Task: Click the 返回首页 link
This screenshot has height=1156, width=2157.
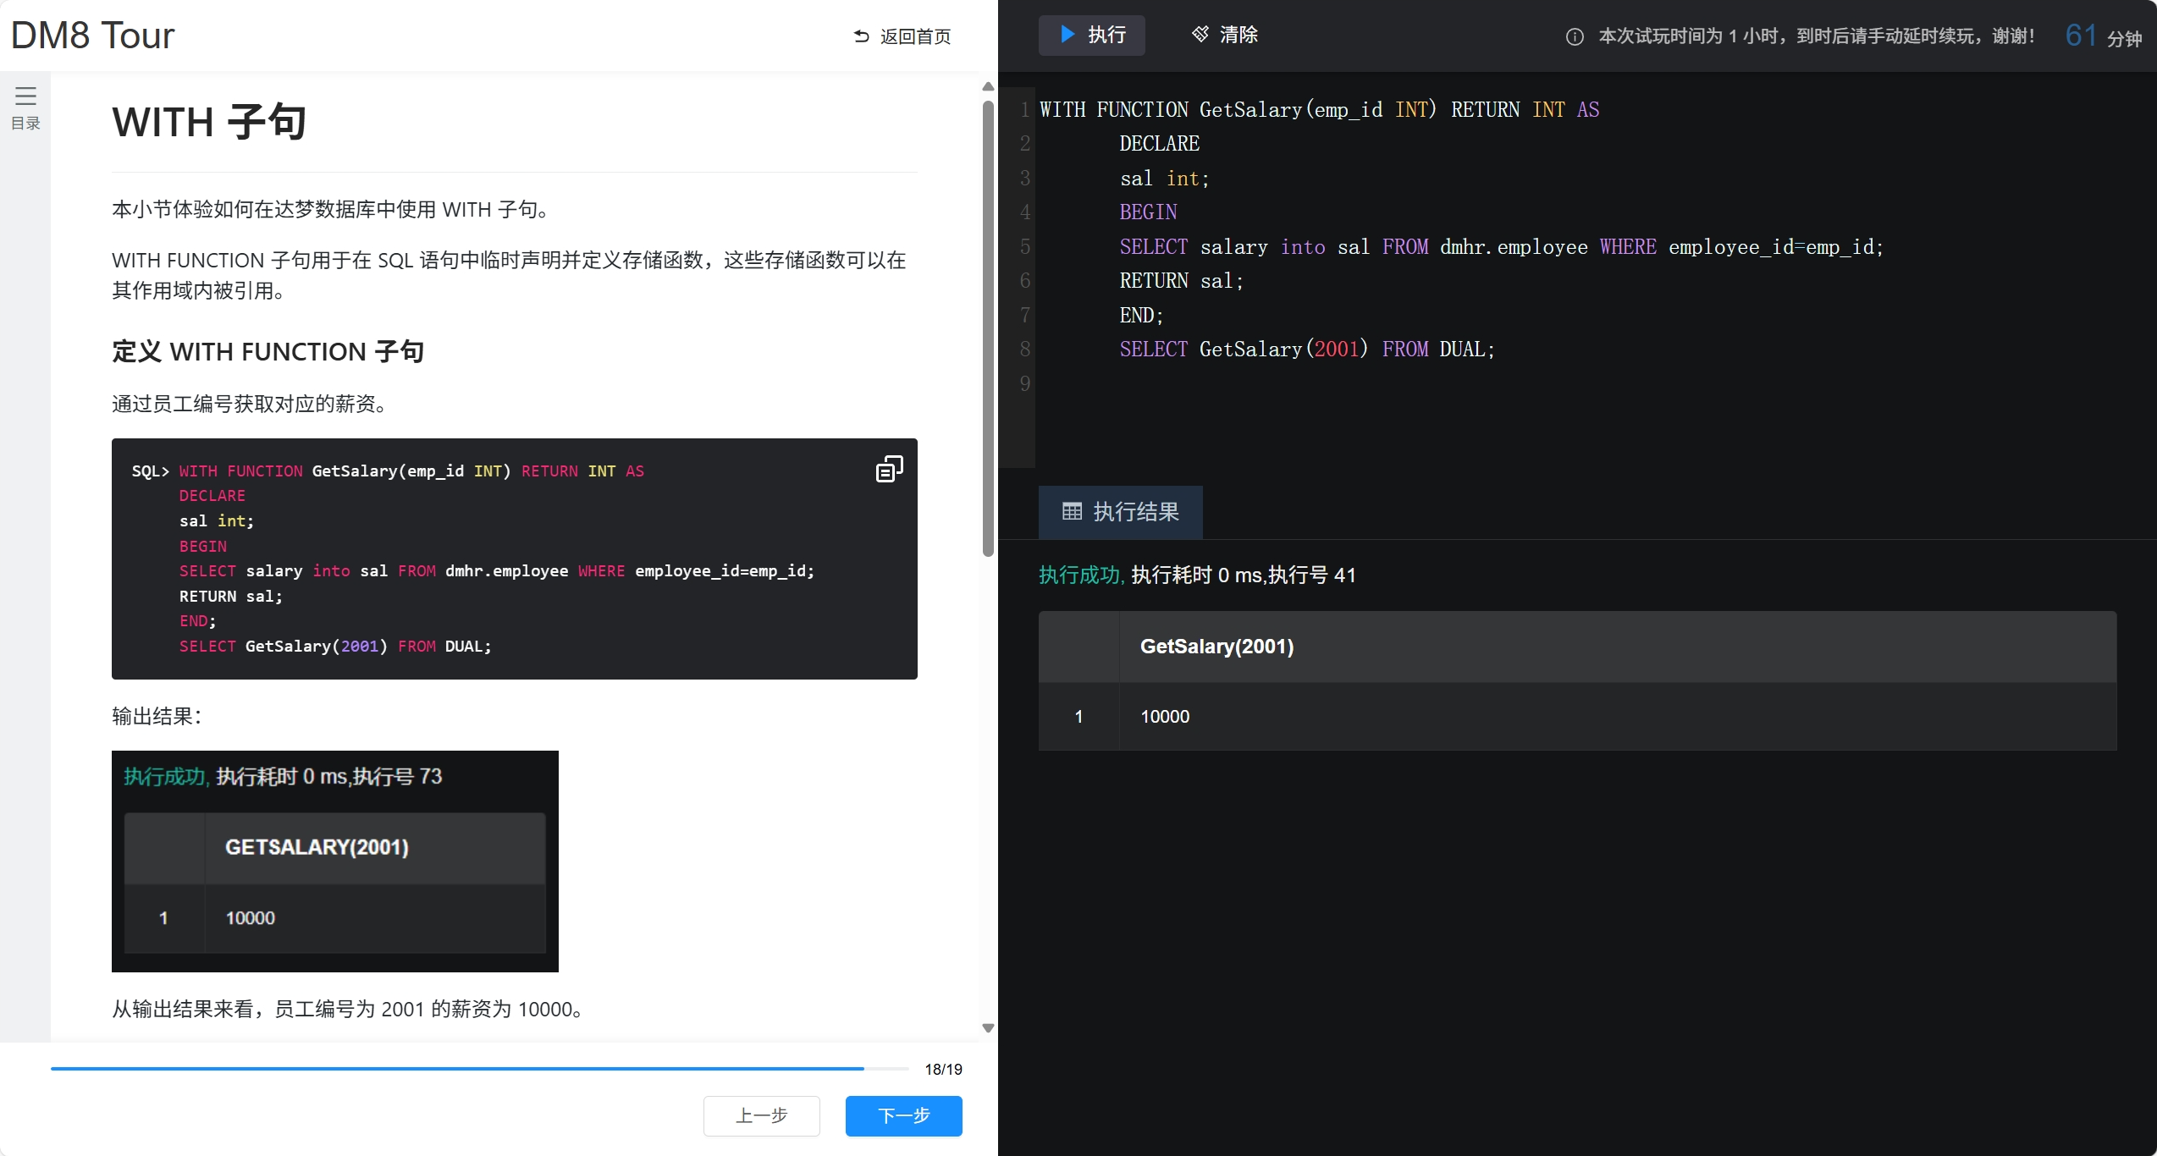Action: click(x=915, y=36)
